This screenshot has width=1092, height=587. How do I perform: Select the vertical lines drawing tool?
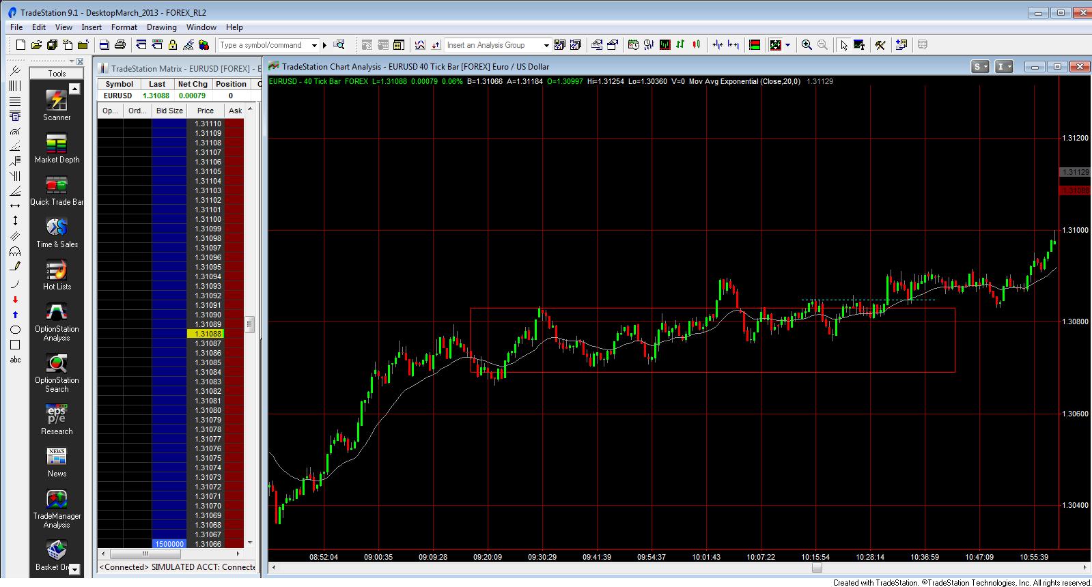click(x=15, y=86)
